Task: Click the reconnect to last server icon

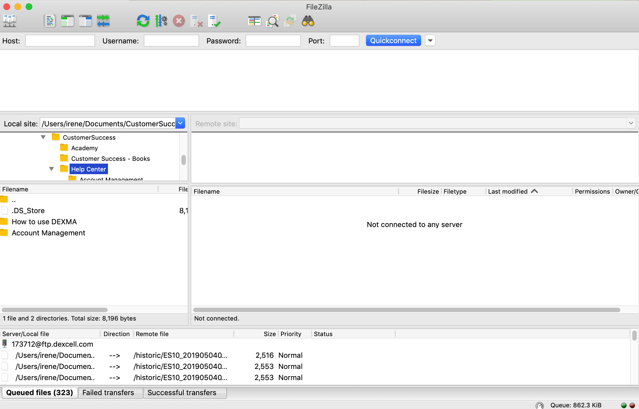Action: [214, 21]
